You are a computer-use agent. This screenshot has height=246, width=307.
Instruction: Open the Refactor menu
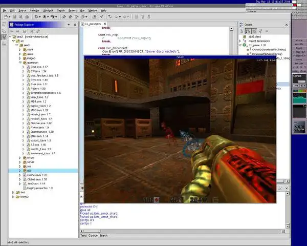click(x=35, y=10)
